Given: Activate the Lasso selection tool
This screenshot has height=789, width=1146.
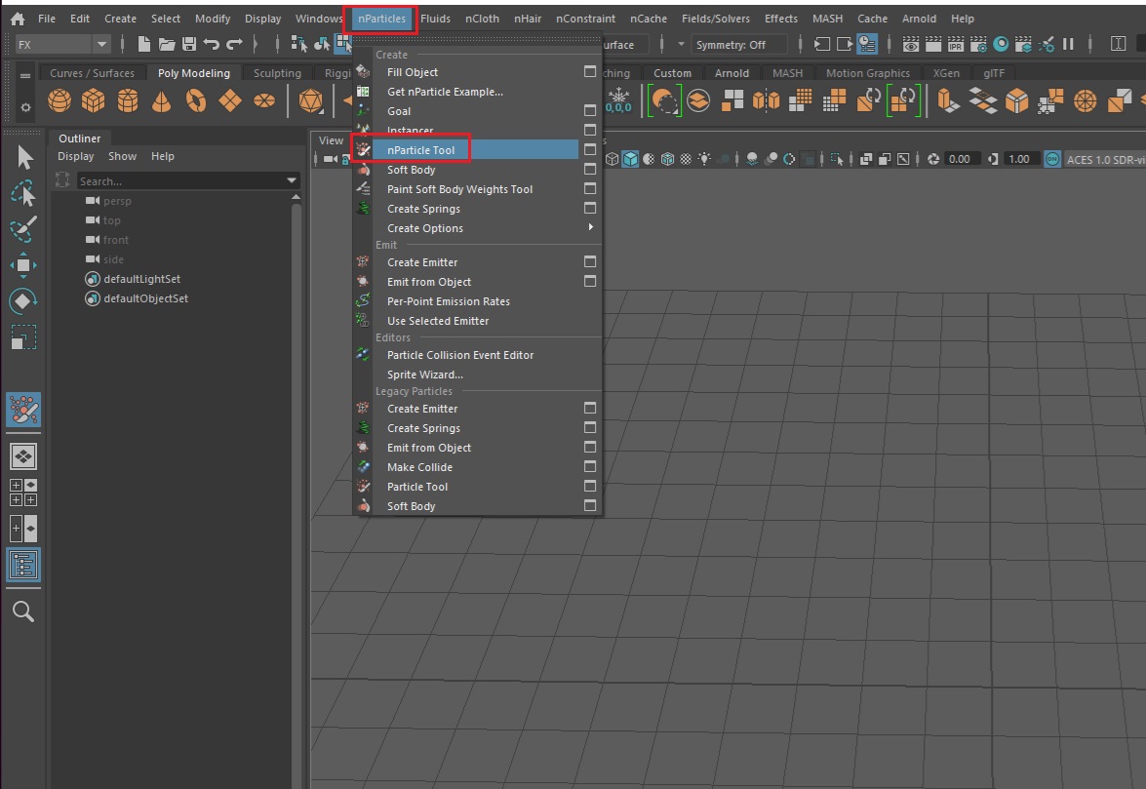Looking at the screenshot, I should pos(23,194).
